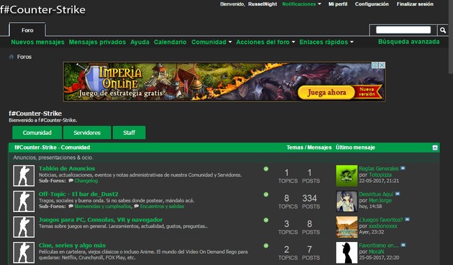453x265 pixels.
Task: Open Favoritismo en... thread
Action: tap(379, 246)
